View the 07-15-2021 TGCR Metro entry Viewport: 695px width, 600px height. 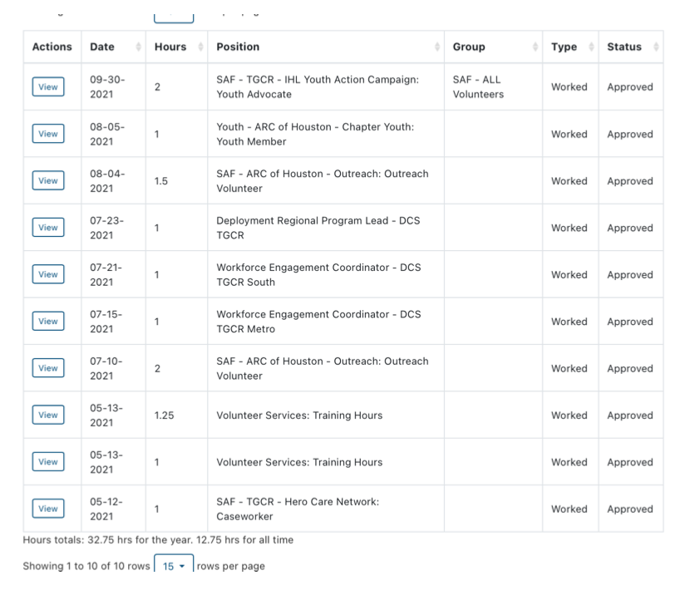pyautogui.click(x=48, y=322)
